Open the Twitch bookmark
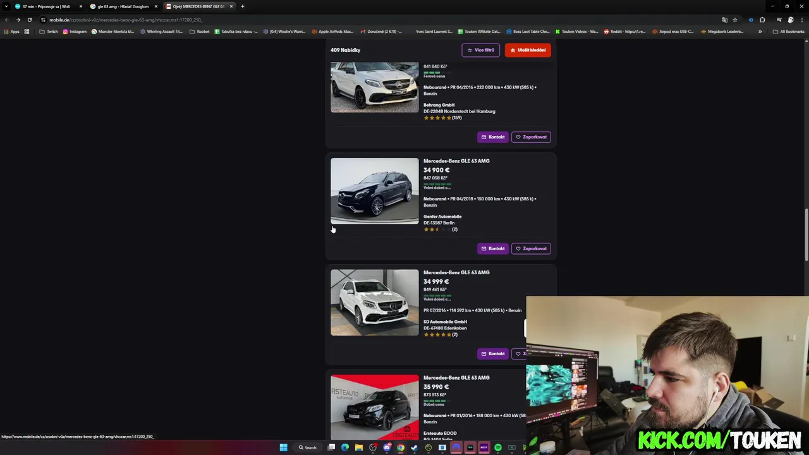The image size is (809, 455). (x=49, y=32)
